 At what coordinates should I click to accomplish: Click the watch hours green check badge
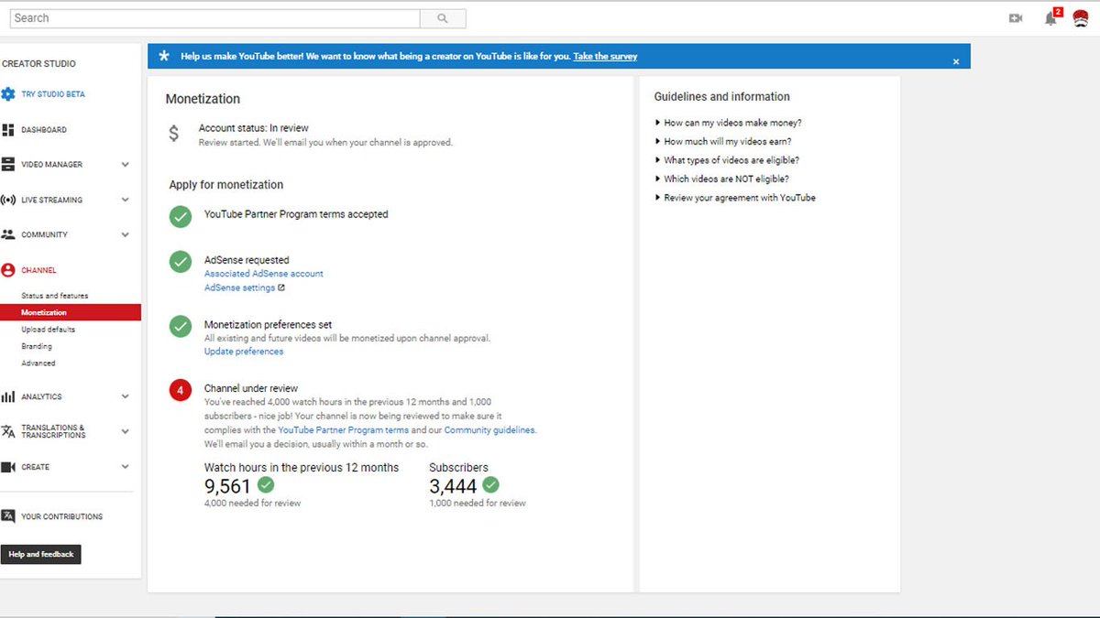pyautogui.click(x=266, y=484)
